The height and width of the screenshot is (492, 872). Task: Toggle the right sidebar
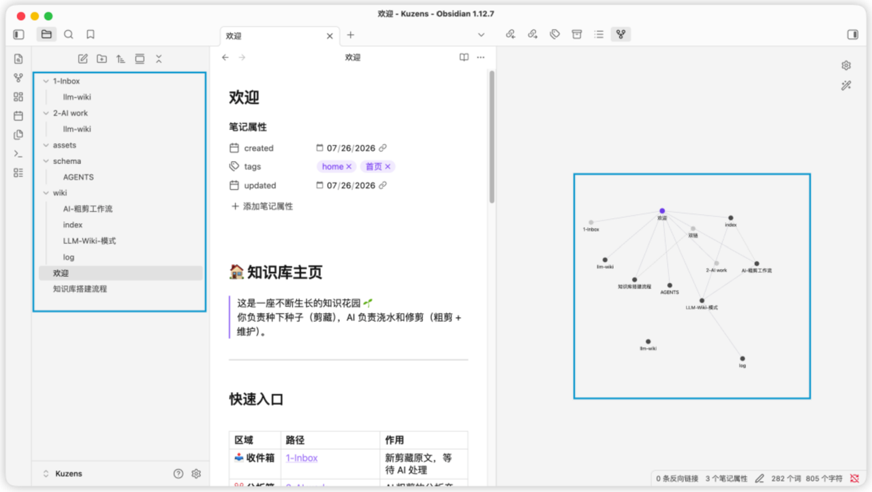(x=852, y=34)
